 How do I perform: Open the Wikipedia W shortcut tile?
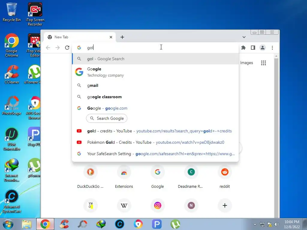[x=124, y=205]
